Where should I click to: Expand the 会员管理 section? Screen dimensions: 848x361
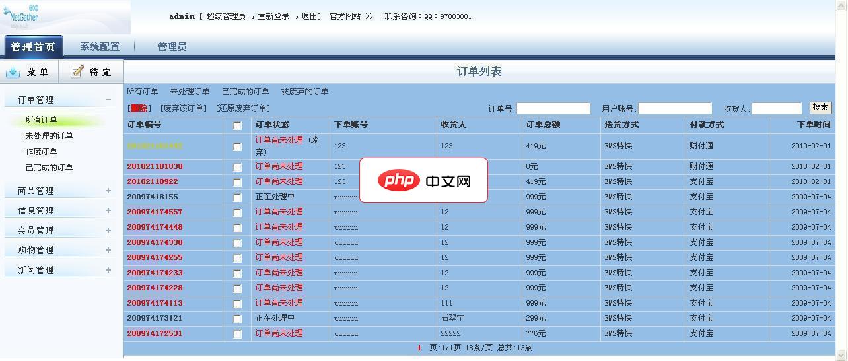108,230
